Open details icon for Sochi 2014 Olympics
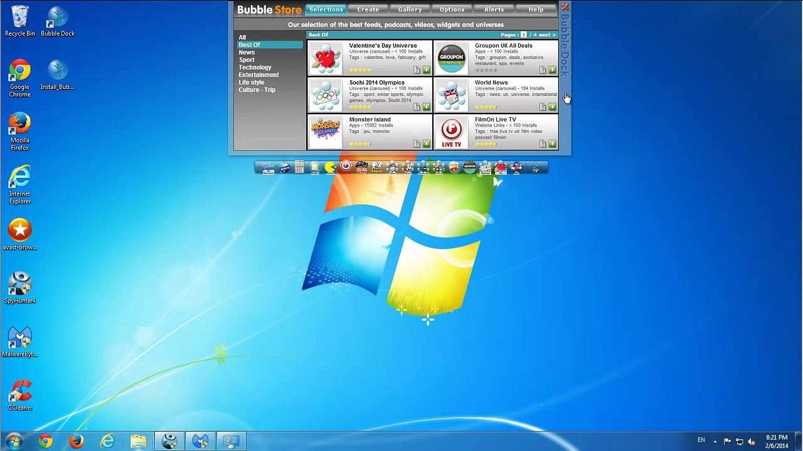The width and height of the screenshot is (803, 451). click(x=417, y=106)
